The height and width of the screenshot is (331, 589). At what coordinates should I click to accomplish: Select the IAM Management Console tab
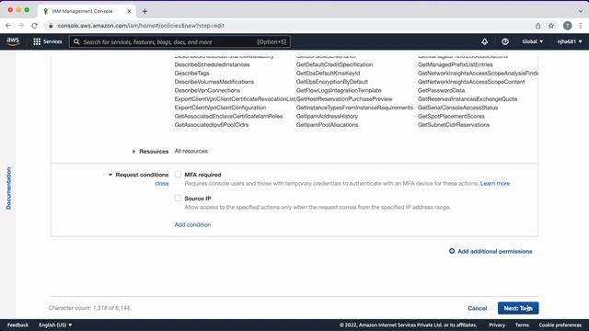pyautogui.click(x=86, y=11)
